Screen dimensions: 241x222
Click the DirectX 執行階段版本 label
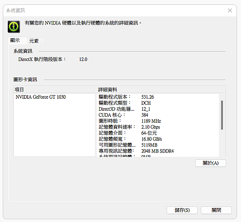tap(42, 59)
